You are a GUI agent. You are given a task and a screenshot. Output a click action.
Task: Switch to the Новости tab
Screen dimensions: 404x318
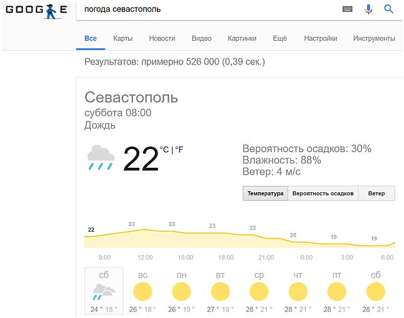(x=162, y=38)
